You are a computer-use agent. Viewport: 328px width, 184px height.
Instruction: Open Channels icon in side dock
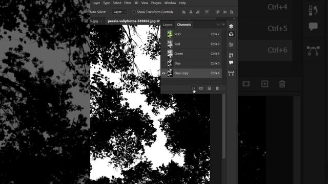(x=231, y=34)
